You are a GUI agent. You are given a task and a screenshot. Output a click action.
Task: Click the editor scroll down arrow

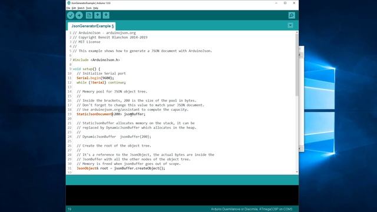pos(297,171)
